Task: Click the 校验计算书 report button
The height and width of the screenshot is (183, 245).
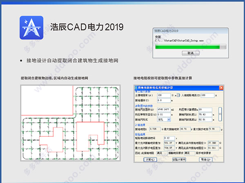Action: point(179,160)
